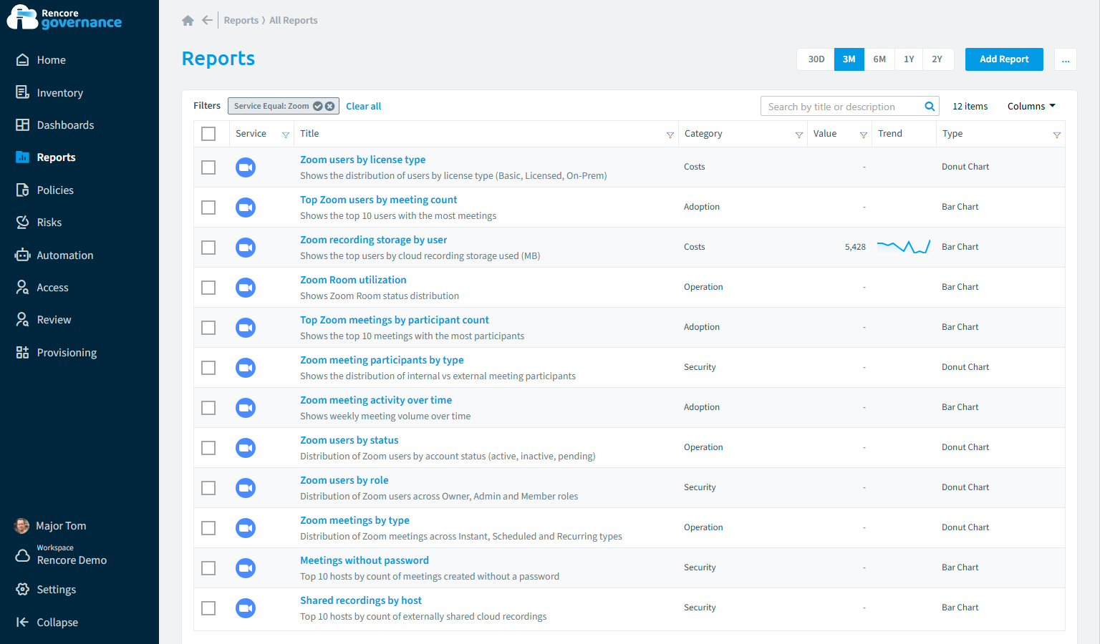
Task: Click the Rencore governance logo
Action: (64, 17)
